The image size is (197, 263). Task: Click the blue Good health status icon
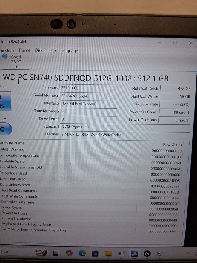(5, 57)
